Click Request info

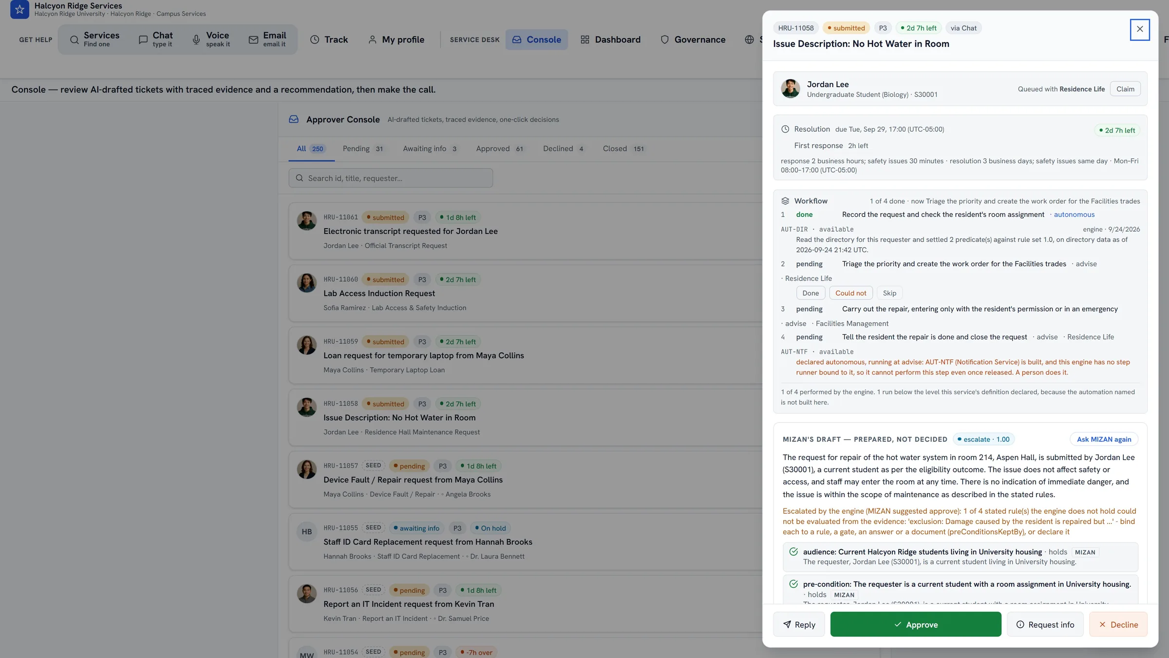(1045, 624)
